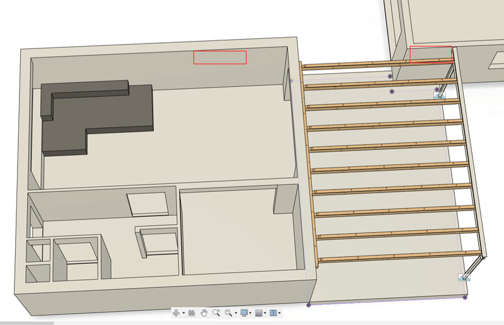Expand the Display Settings dropdown arrow
Screen dimensions: 504x325
(250, 313)
